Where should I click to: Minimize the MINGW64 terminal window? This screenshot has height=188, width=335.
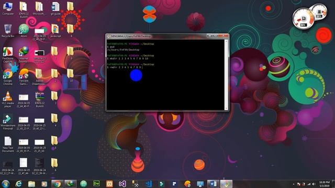[210, 36]
